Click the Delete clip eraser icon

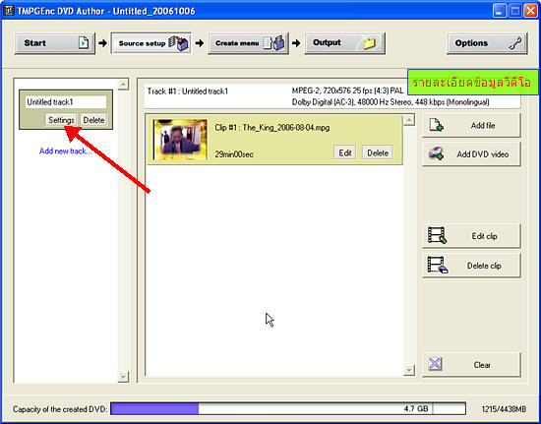tap(437, 266)
